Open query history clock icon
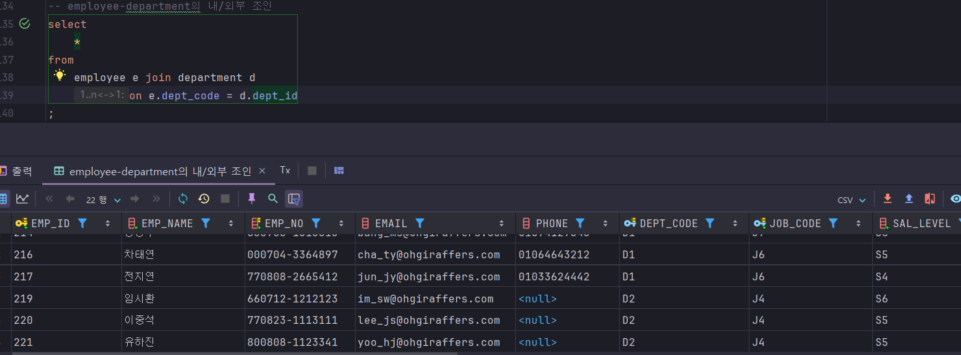The image size is (961, 355). 204,199
